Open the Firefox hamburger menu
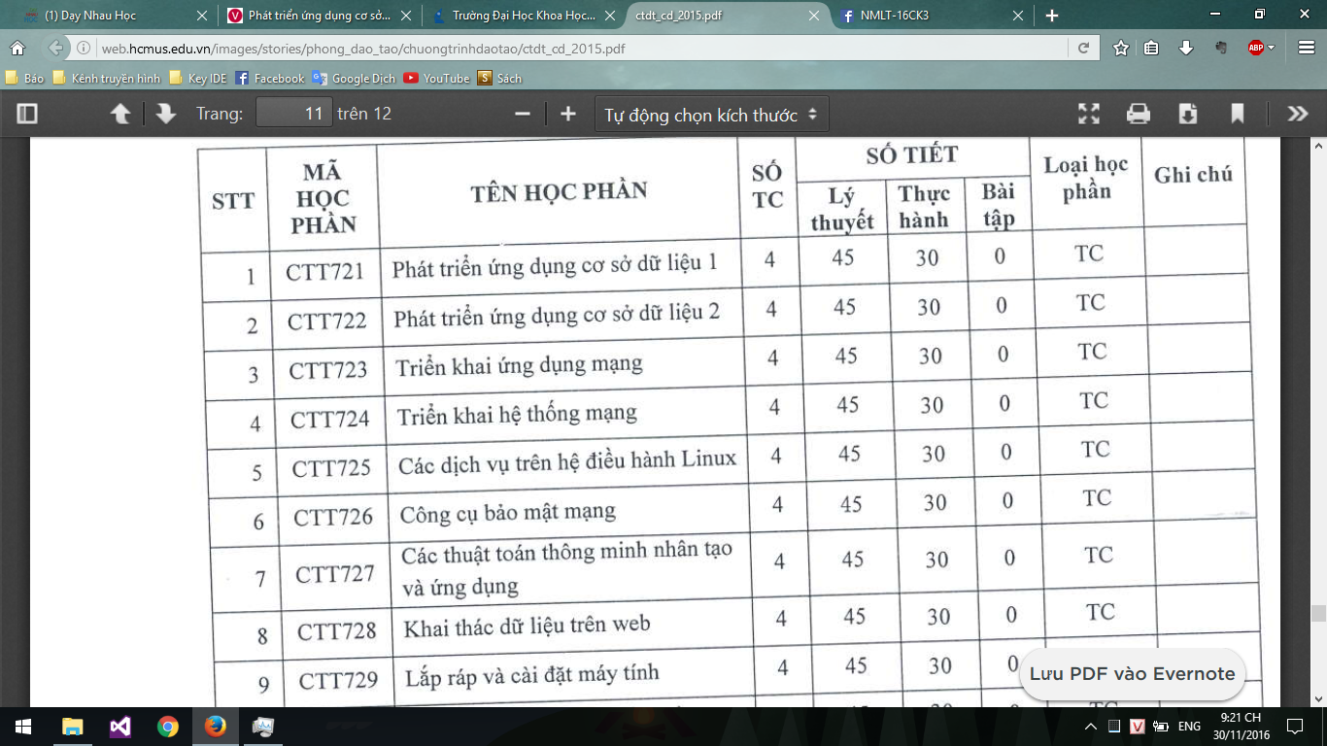 [x=1305, y=48]
